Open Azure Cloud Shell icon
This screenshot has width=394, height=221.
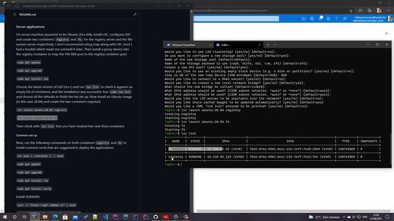click(304, 18)
